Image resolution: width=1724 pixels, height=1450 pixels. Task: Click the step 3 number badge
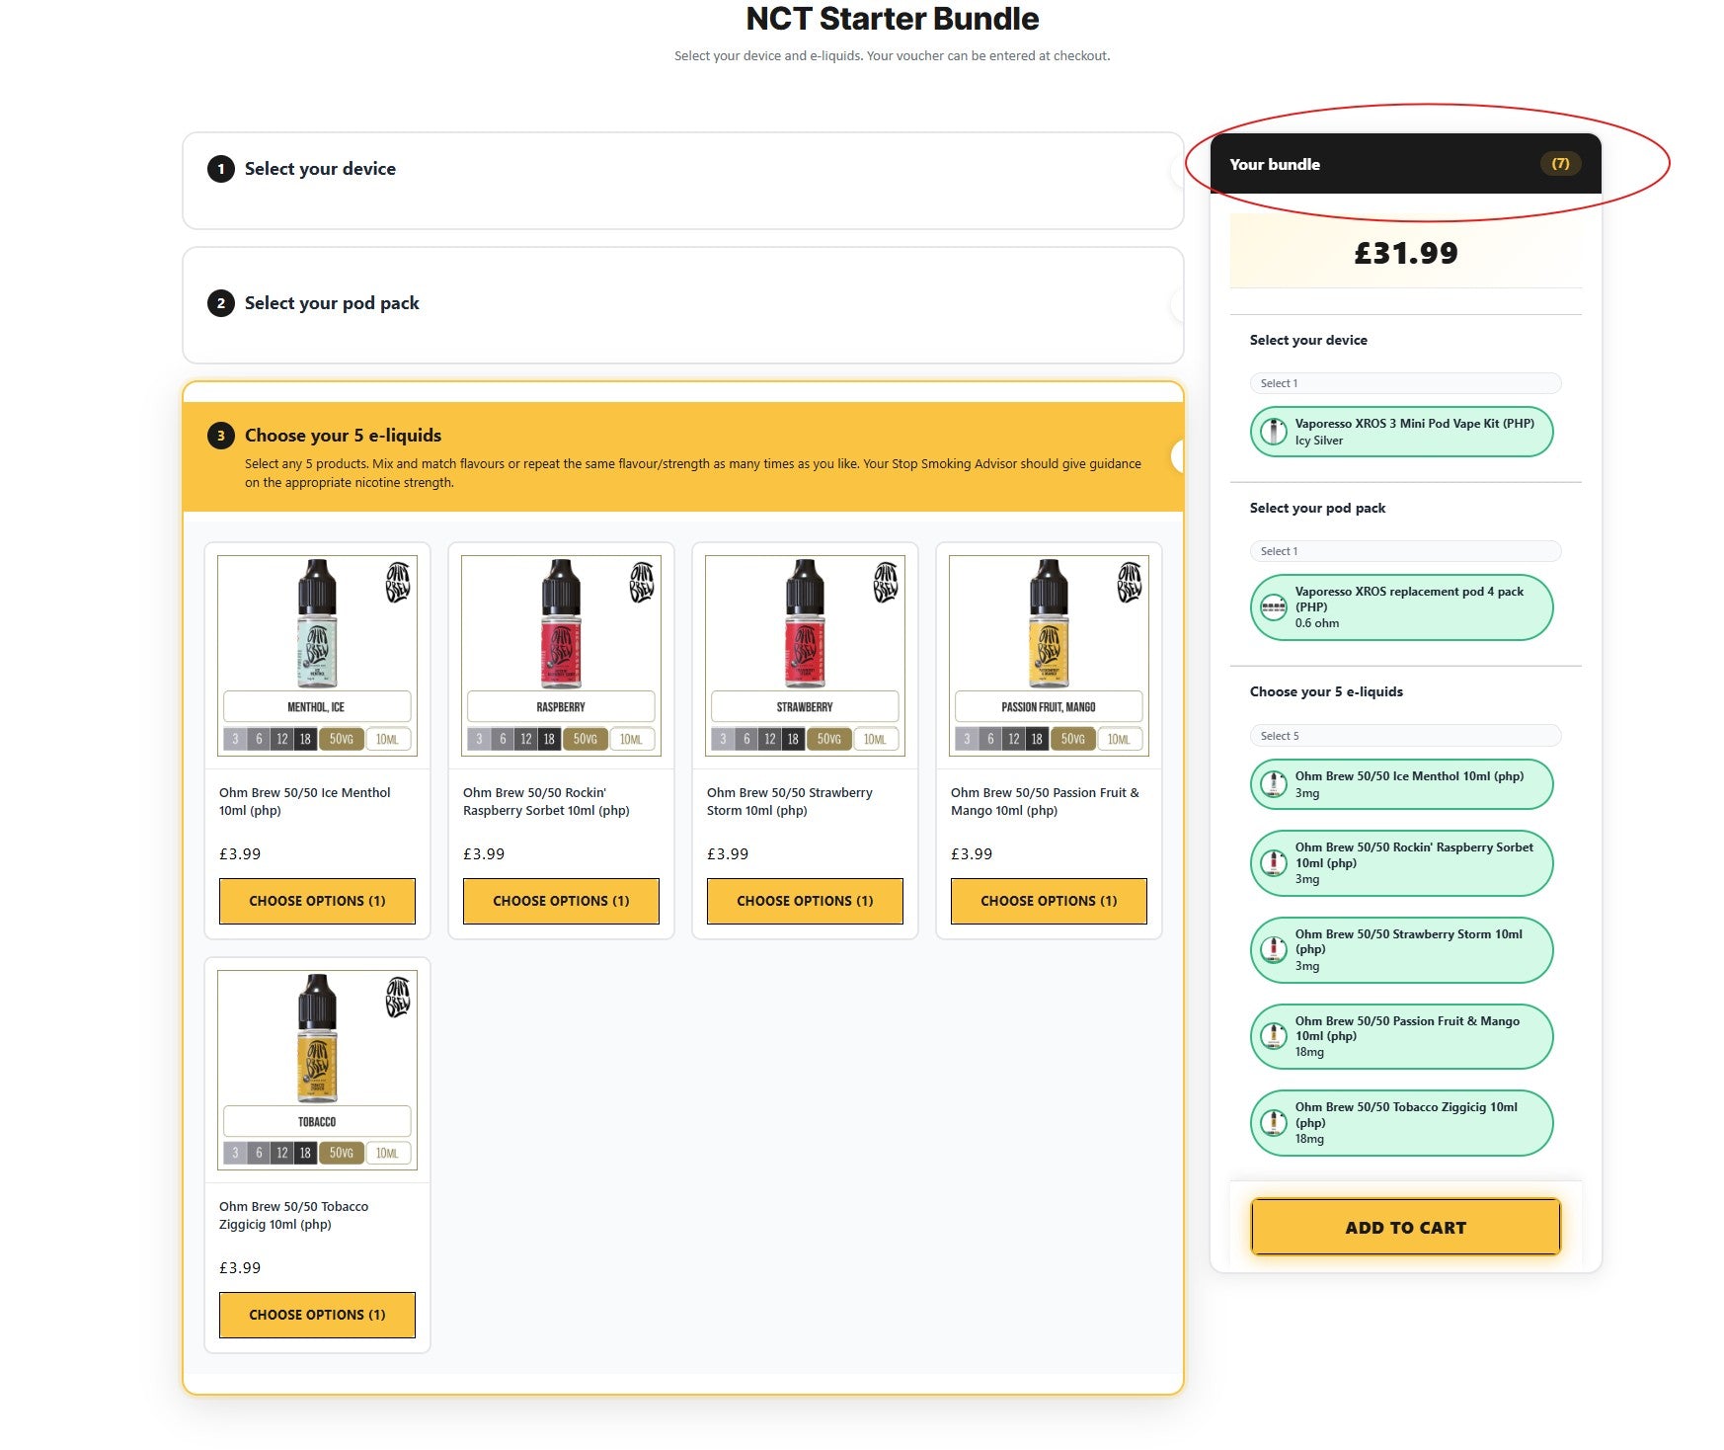(220, 436)
